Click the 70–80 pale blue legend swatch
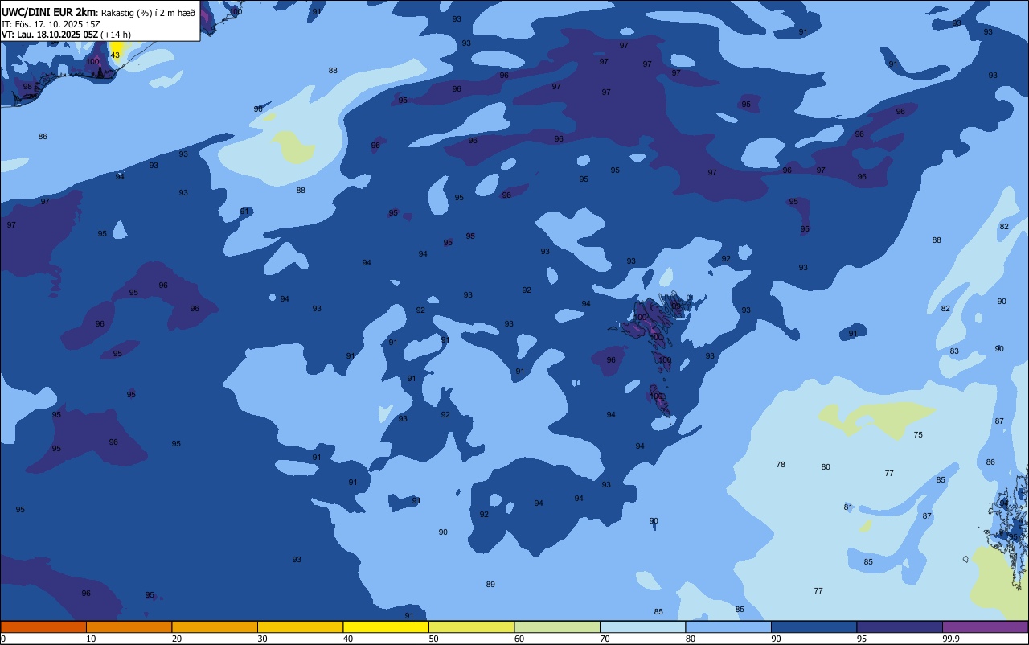The height and width of the screenshot is (645, 1029). pos(642,627)
